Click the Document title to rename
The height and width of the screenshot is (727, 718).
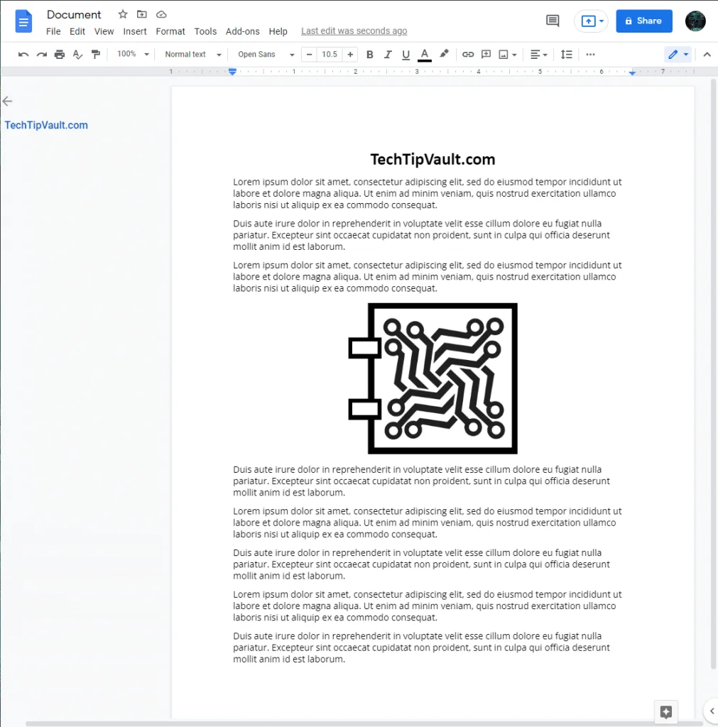point(74,15)
